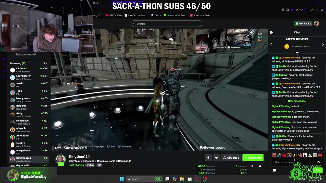The image size is (326, 183).
Task: Click the Windows Start button
Action: click(x=121, y=179)
